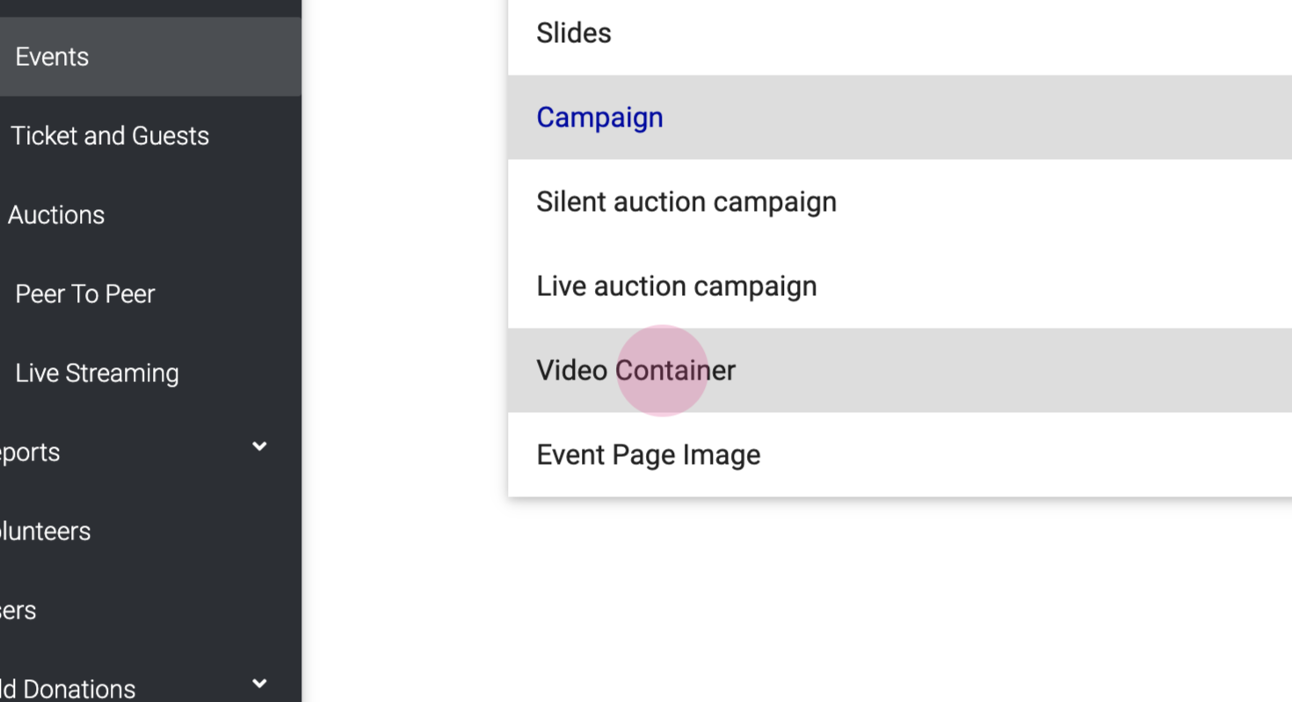Open the Users sidebar entry
1292x702 pixels.
[18, 611]
